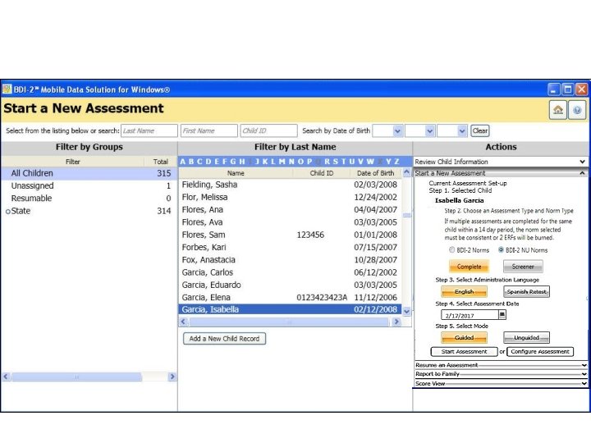This screenshot has height=443, width=591.
Task: Select BDI-2 Norms radio option
Action: [x=452, y=249]
